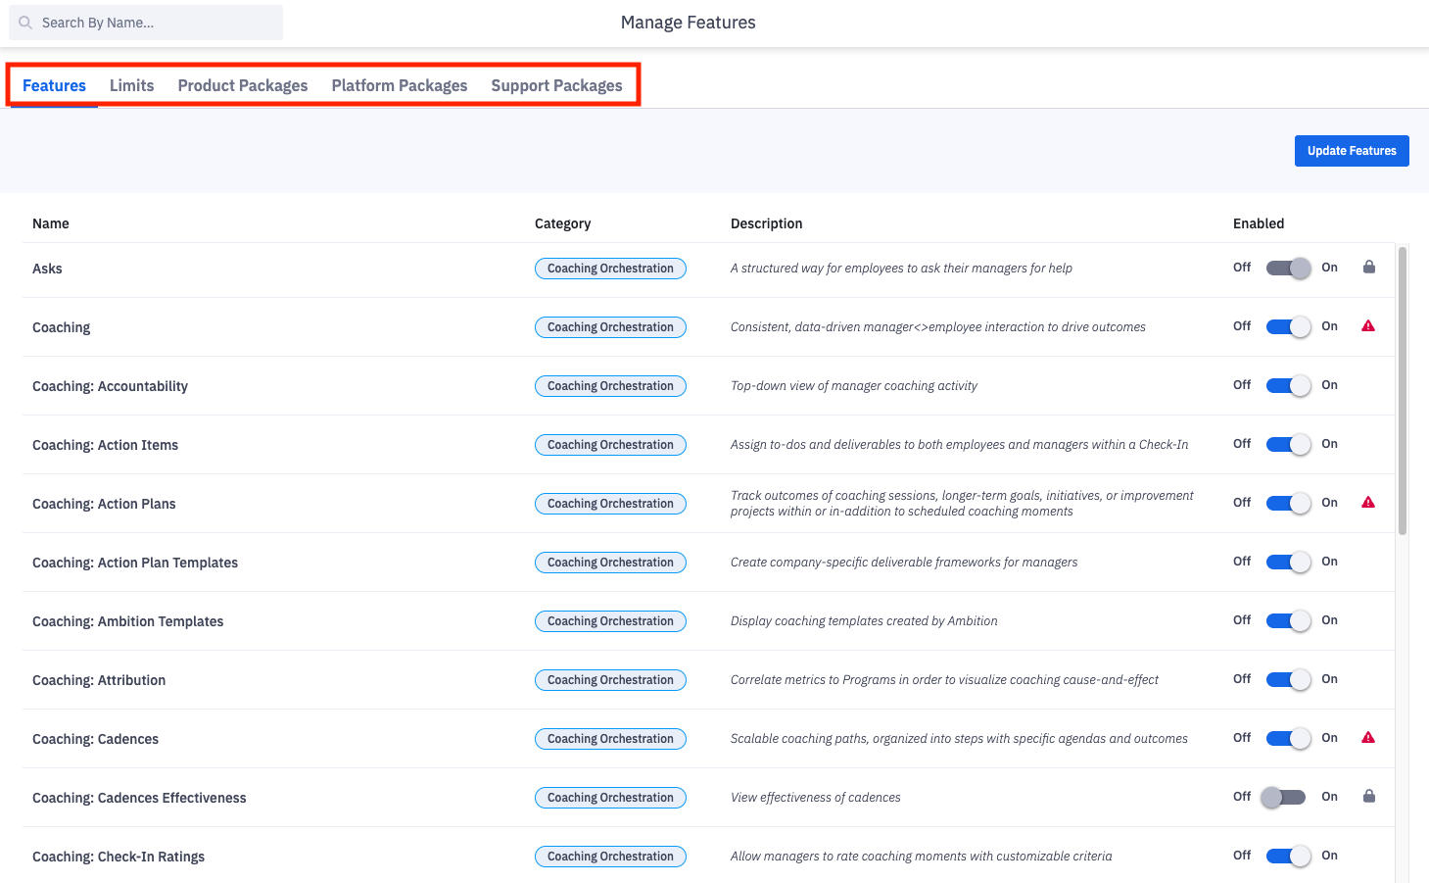
Task: Click the vertical scrollbar of features list
Action: (1402, 392)
